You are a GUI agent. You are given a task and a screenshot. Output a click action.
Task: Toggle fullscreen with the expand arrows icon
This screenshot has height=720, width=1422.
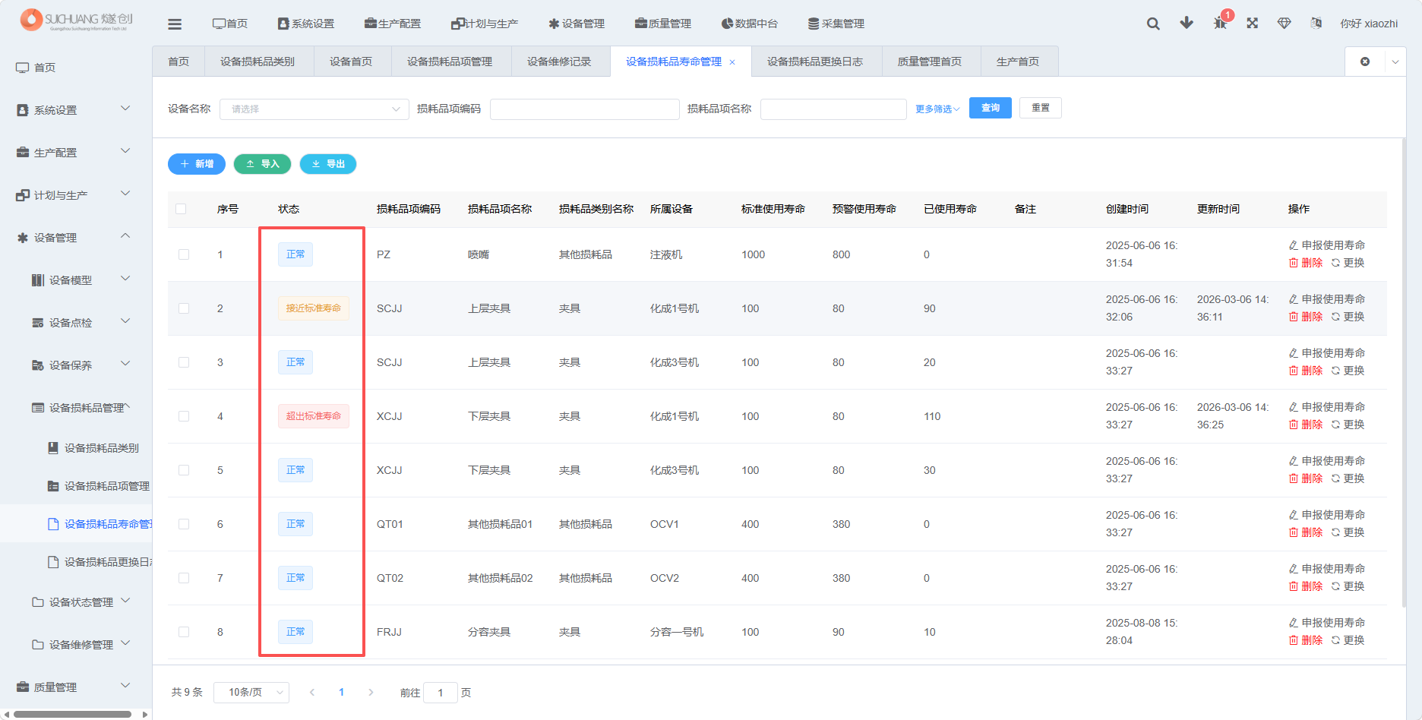tap(1253, 23)
